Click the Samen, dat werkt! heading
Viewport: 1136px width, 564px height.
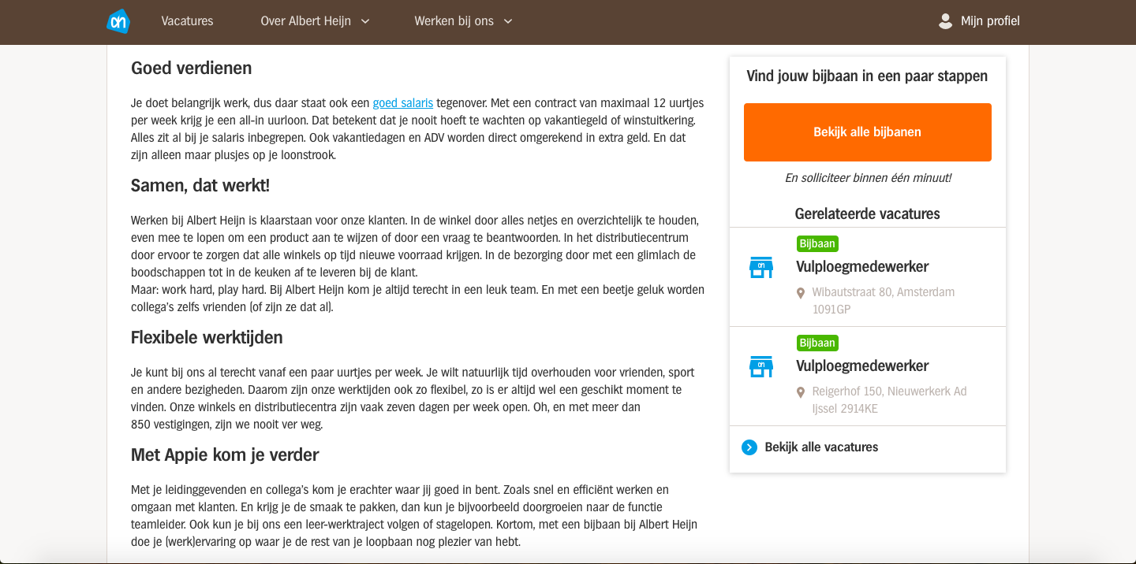[200, 186]
